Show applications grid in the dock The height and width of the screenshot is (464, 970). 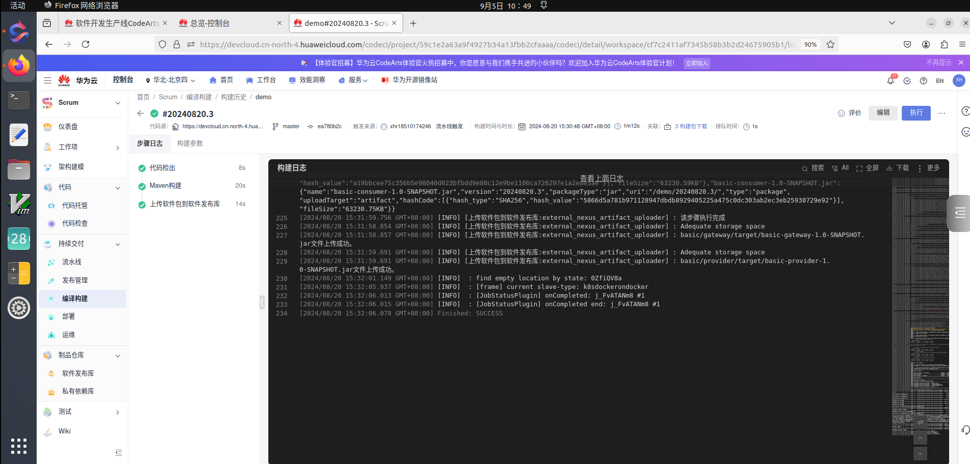(x=19, y=446)
